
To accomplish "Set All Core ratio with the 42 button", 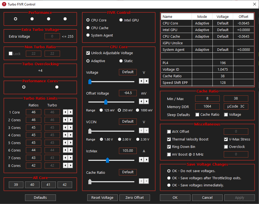I will coord(65,185).
